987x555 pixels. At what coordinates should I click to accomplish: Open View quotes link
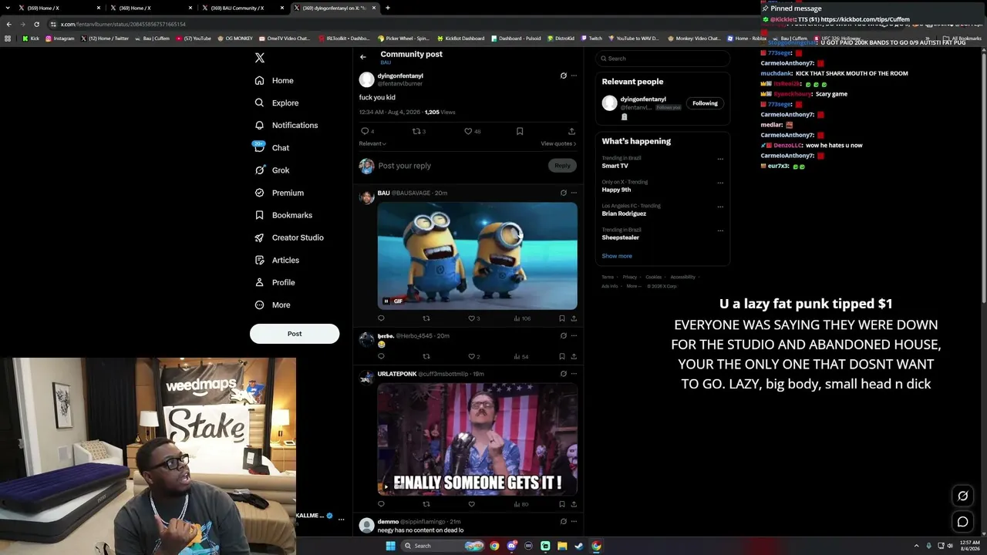[558, 143]
